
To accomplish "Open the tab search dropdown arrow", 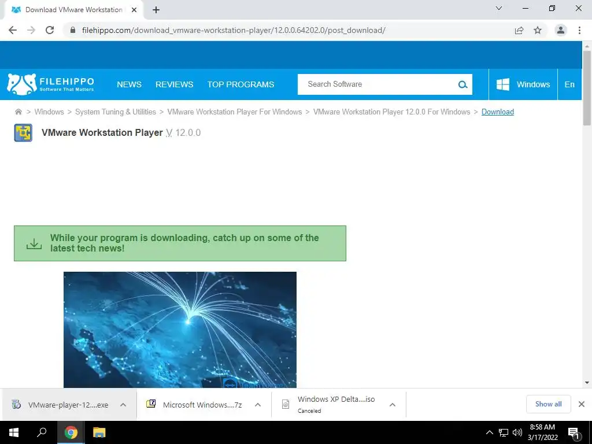I will (x=499, y=8).
